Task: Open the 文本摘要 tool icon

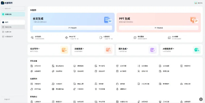Action: coord(169,38)
